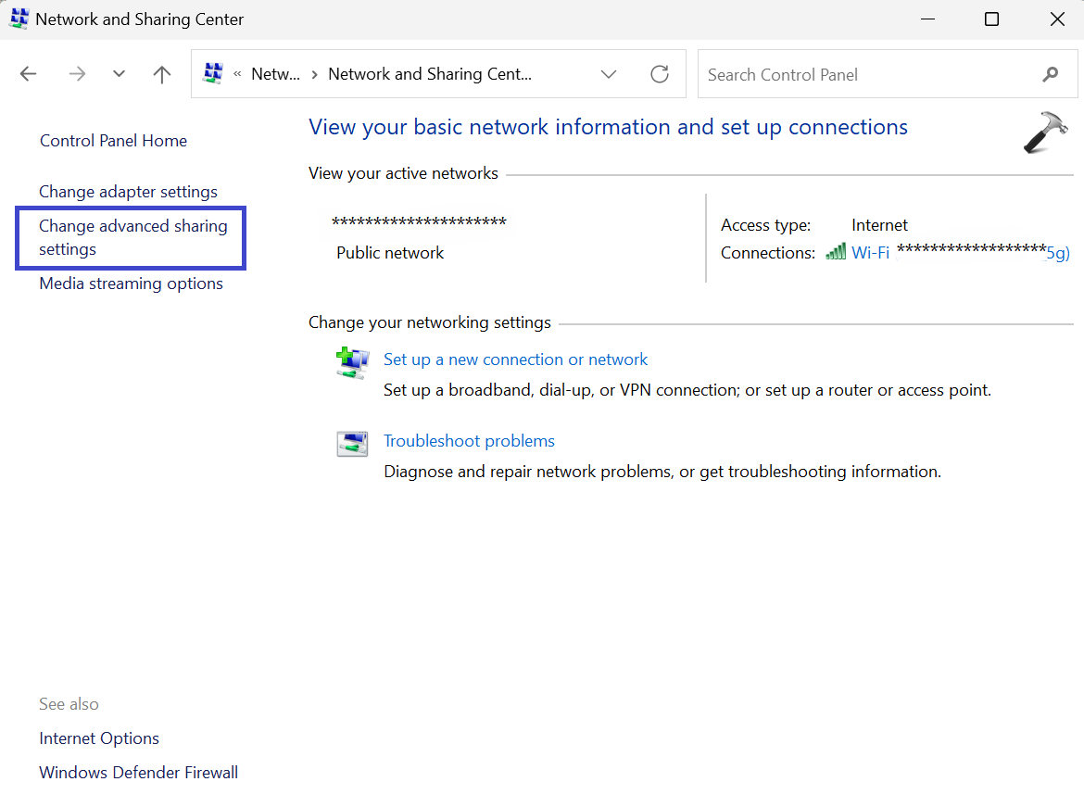Open Windows Defender Firewall
The width and height of the screenshot is (1084, 807).
[138, 772]
